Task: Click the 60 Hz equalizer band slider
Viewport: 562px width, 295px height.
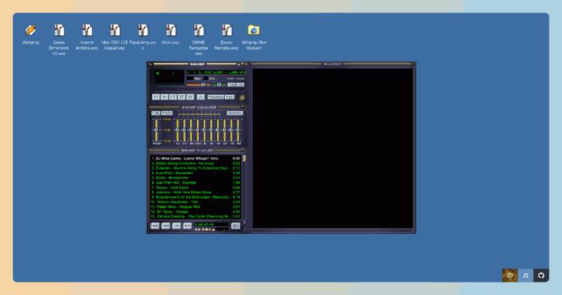Action: pos(178,130)
